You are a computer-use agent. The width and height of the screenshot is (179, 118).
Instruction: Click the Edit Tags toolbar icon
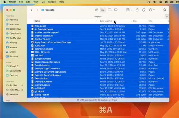pos(143,10)
